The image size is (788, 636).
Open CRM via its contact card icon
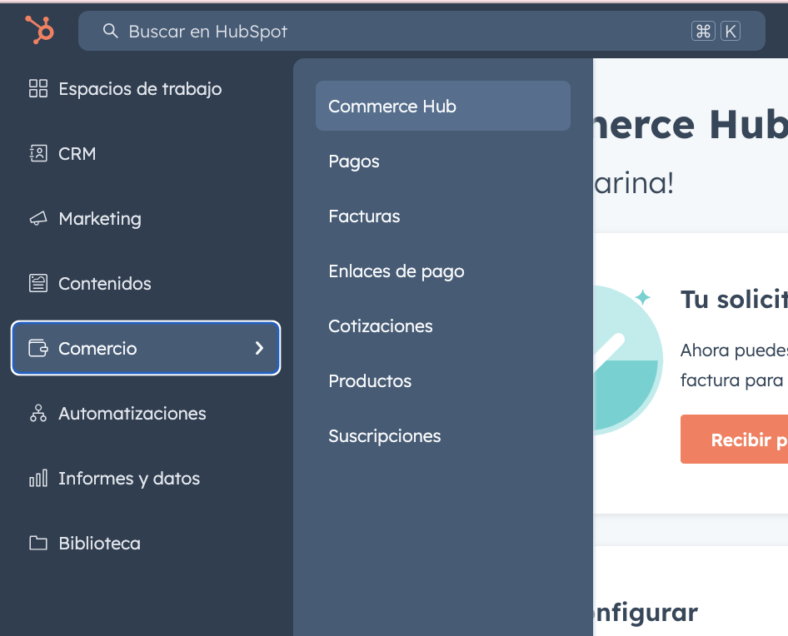(x=37, y=153)
